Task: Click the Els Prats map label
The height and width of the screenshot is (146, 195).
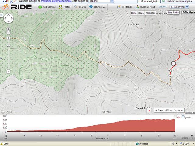Action: 106,112
